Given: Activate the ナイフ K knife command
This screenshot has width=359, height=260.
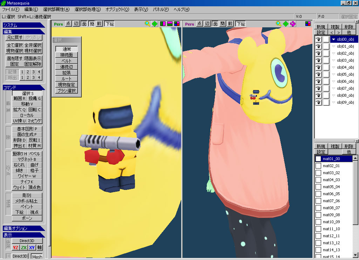Looking at the screenshot, I should 27,182.
